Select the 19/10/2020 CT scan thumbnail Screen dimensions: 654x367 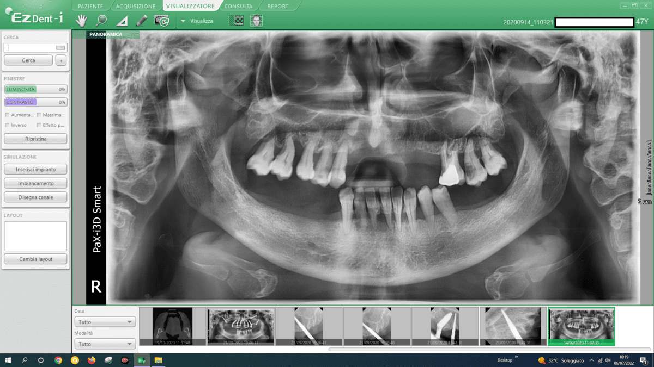(x=172, y=326)
